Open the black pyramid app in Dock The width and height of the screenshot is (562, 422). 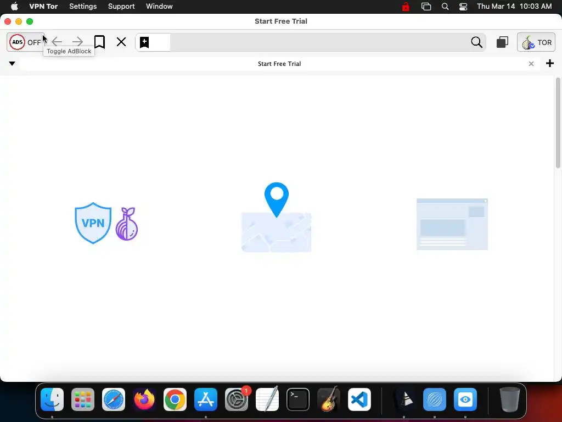[404, 399]
